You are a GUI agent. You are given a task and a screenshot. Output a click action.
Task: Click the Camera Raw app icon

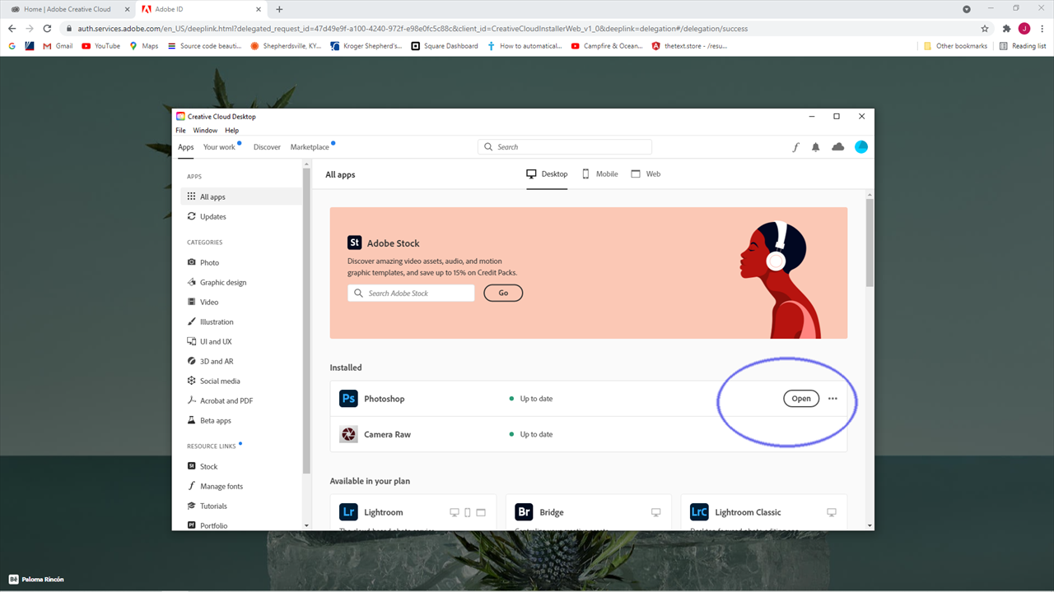[x=348, y=434]
